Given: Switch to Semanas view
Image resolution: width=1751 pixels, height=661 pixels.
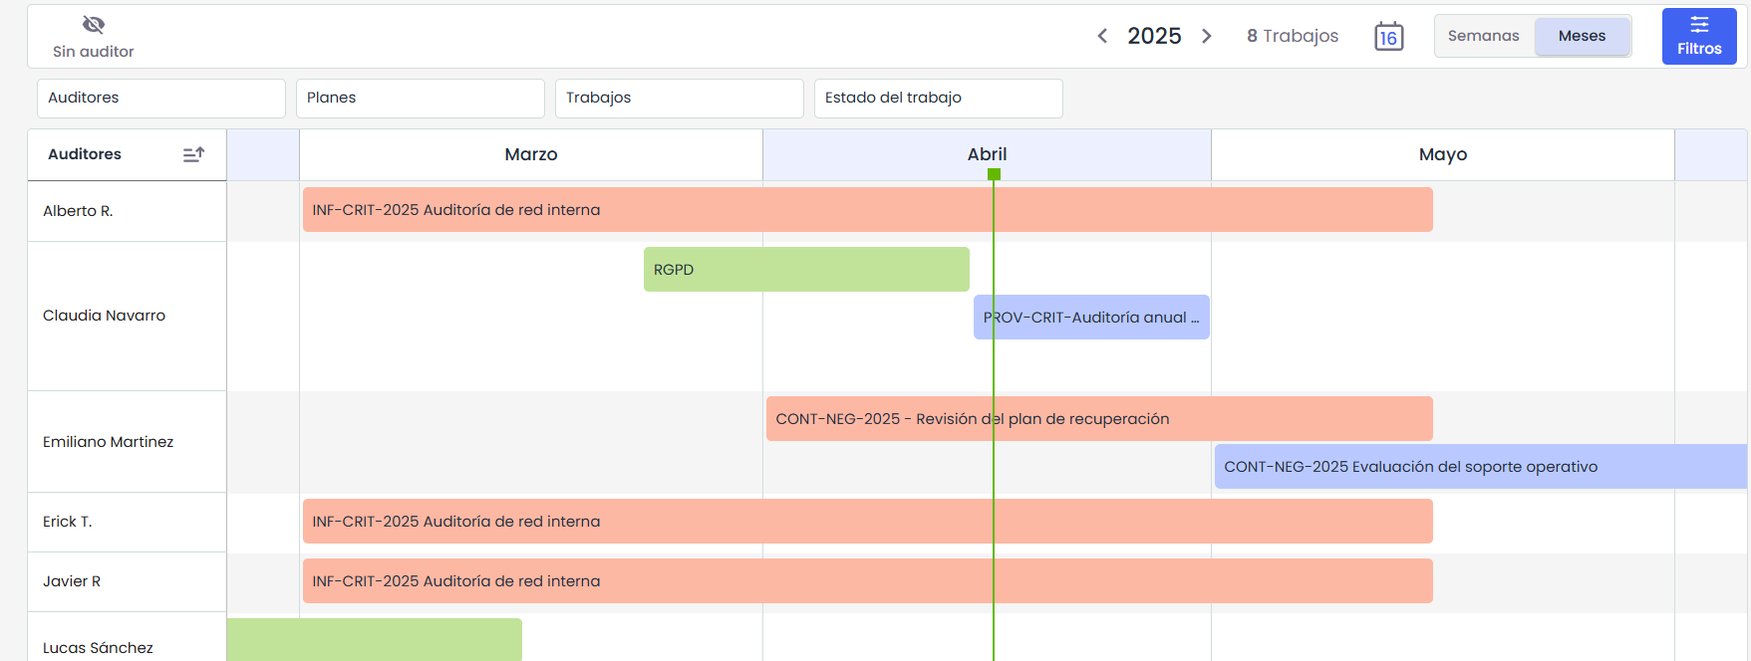Looking at the screenshot, I should [1483, 36].
